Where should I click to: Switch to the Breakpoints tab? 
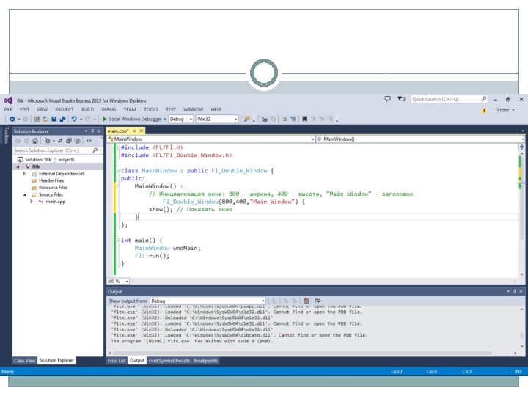(x=205, y=361)
